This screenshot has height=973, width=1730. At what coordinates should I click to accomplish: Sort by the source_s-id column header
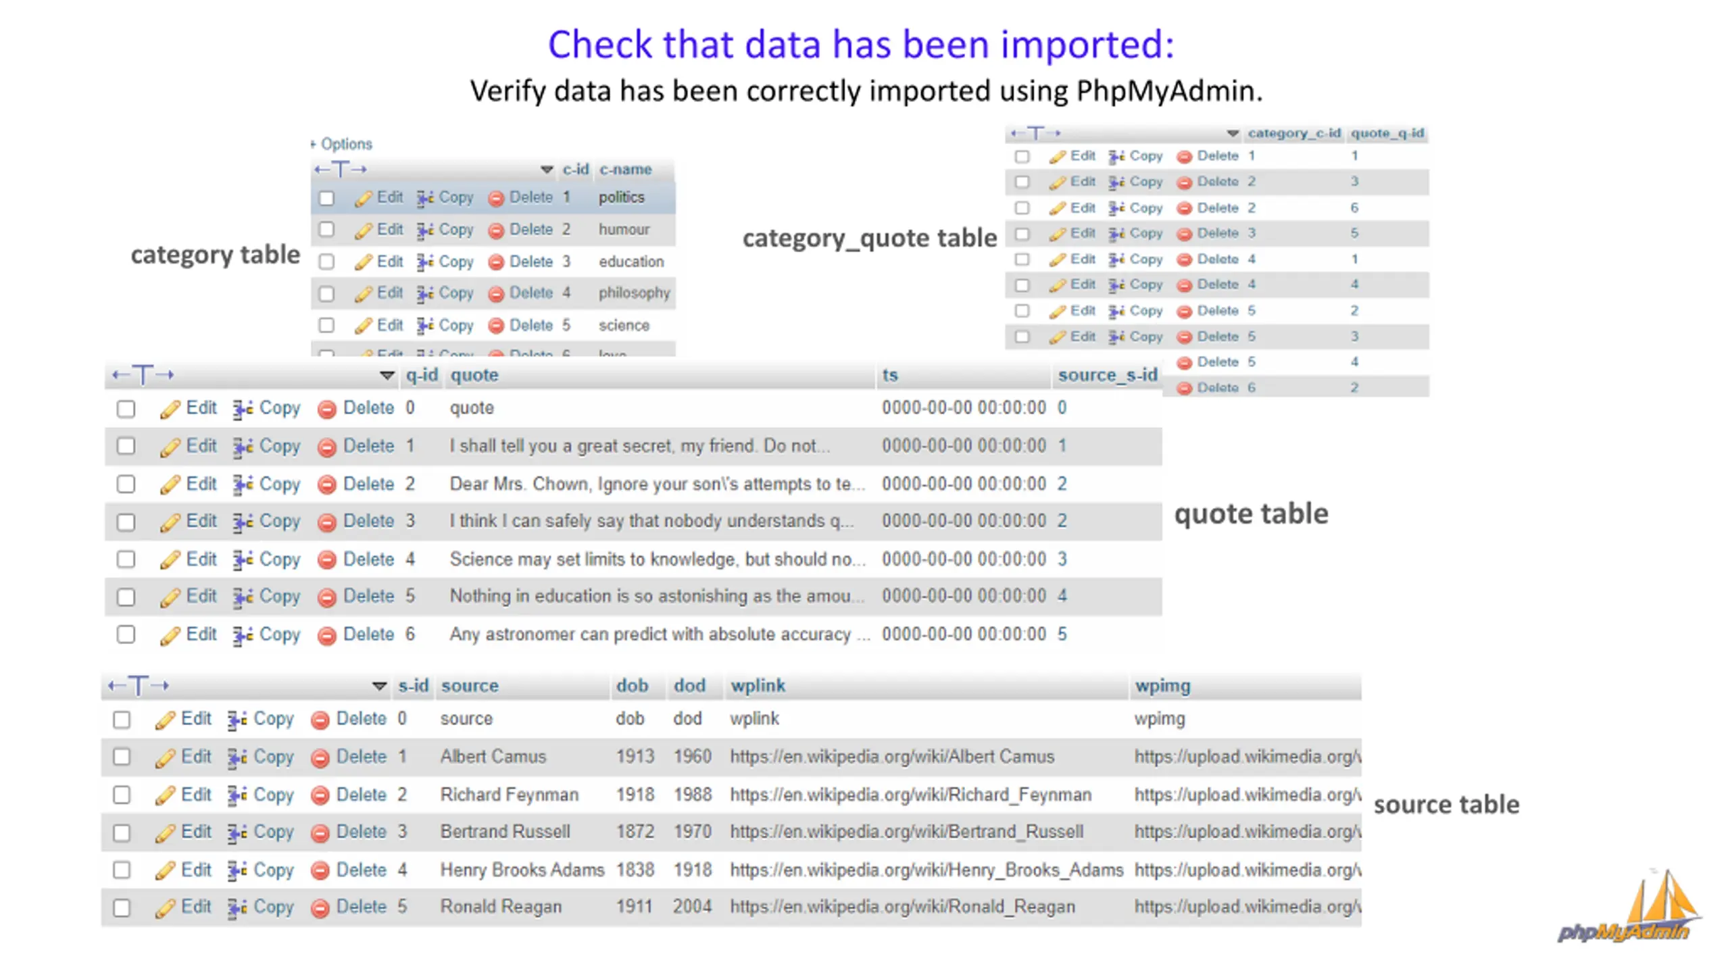click(x=1107, y=376)
